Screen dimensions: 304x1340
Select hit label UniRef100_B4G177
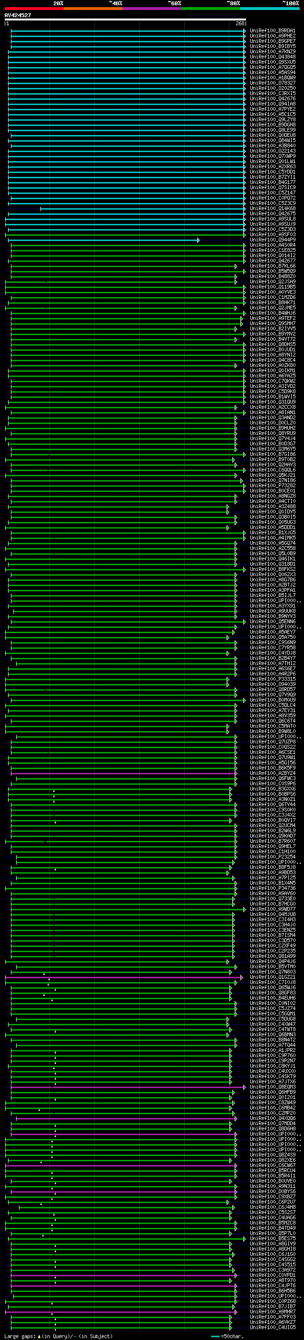(273, 182)
